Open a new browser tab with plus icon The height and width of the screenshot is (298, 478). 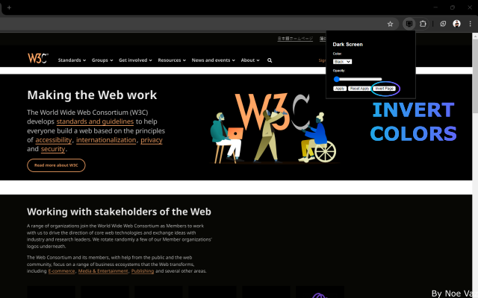tap(9, 7)
